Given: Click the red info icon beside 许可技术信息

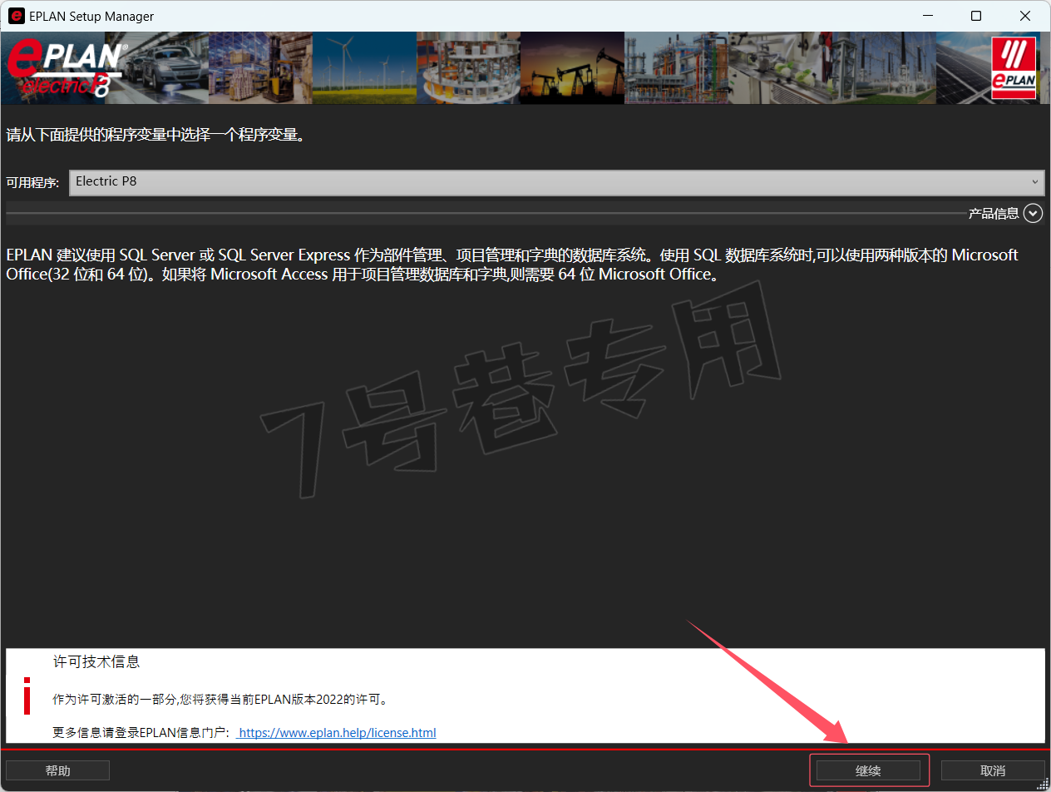Looking at the screenshot, I should pyautogui.click(x=27, y=695).
